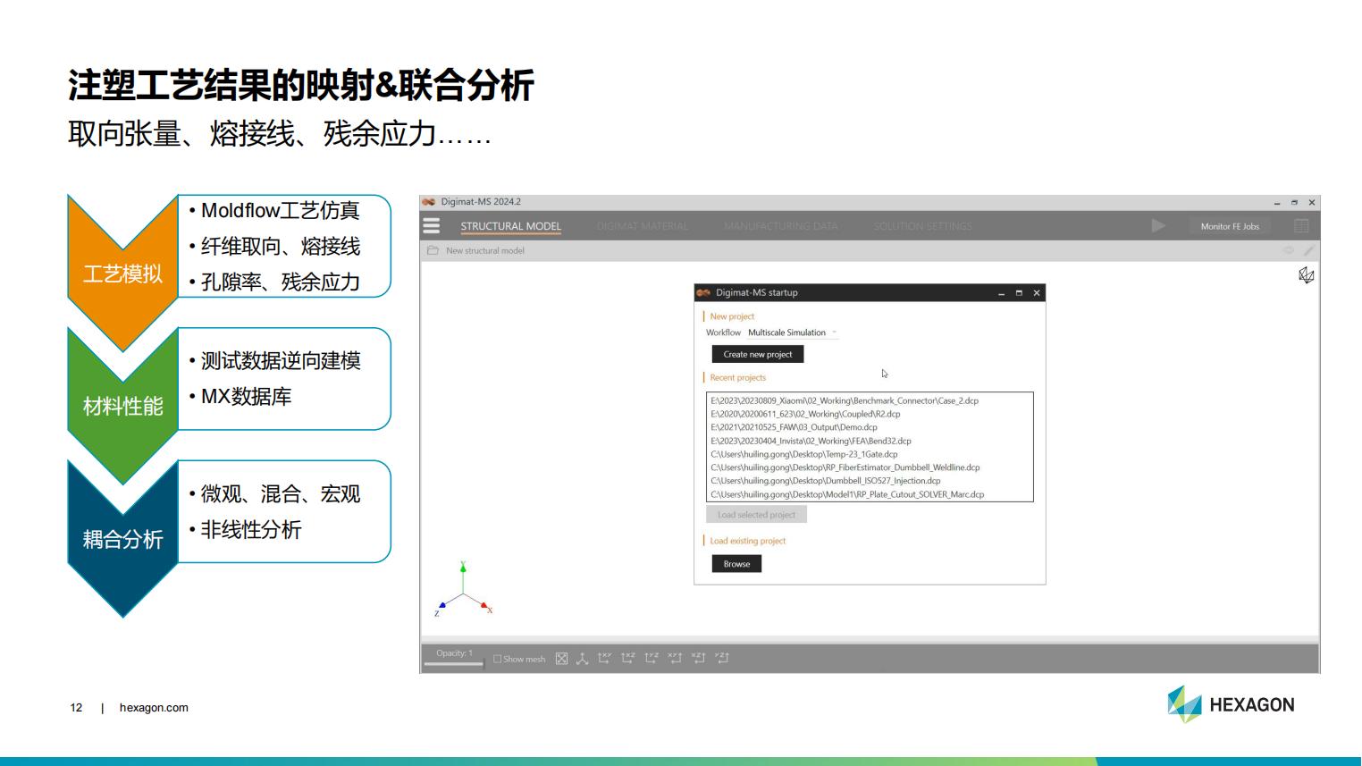Click the Load selected project button
Screen dimensions: 1362x766
coord(756,515)
